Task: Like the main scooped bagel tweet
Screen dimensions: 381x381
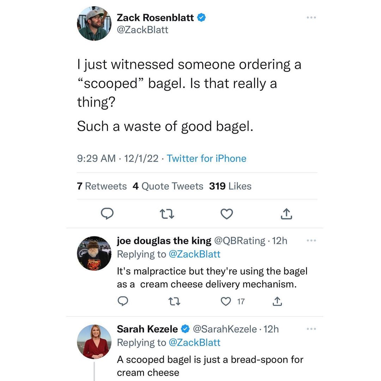Action: (x=226, y=214)
